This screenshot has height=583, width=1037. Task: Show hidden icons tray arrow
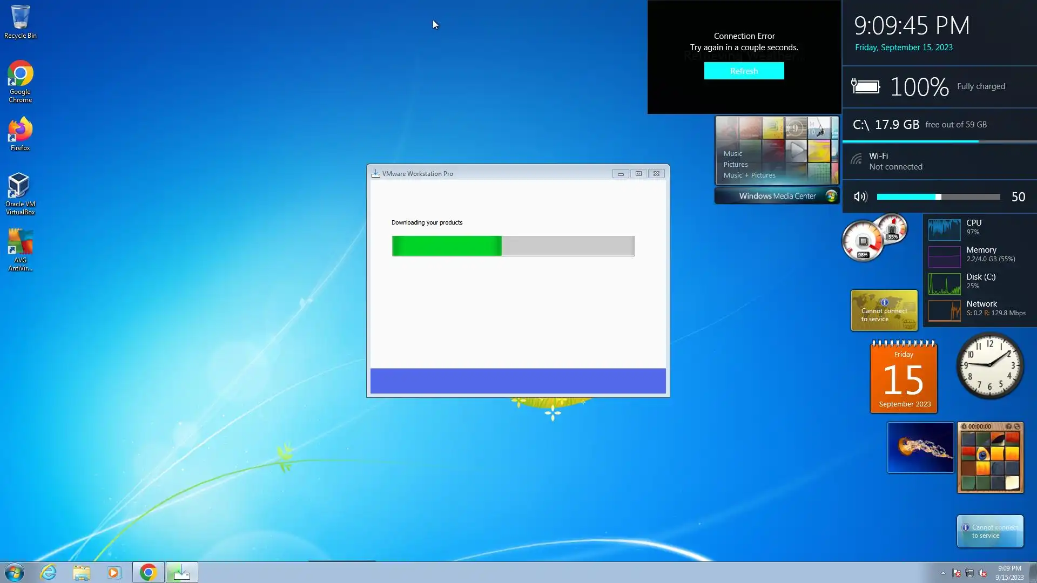(943, 573)
